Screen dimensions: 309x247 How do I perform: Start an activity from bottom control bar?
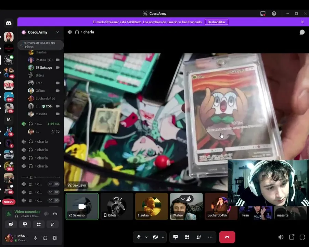[187, 237]
